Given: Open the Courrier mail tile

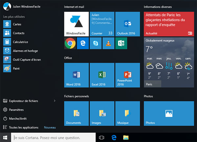Looking at the screenshot, I should tap(102, 24).
